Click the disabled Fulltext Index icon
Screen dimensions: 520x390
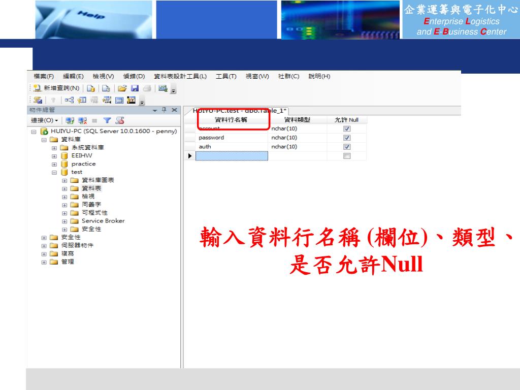pos(94,100)
